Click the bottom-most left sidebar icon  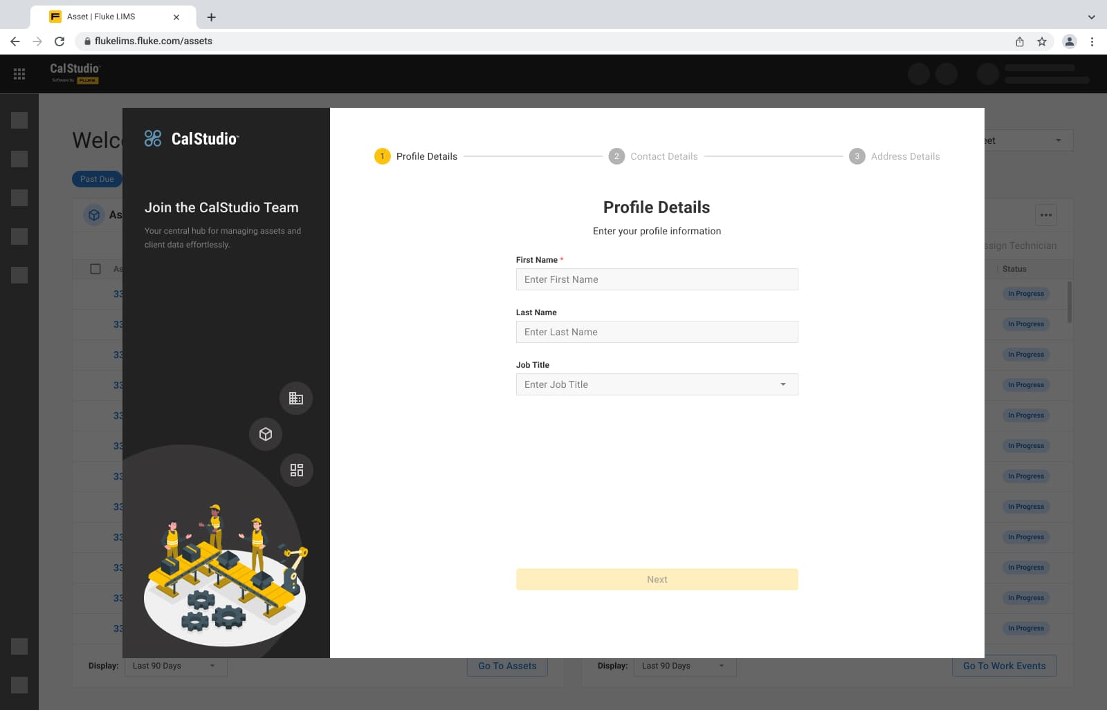19,685
